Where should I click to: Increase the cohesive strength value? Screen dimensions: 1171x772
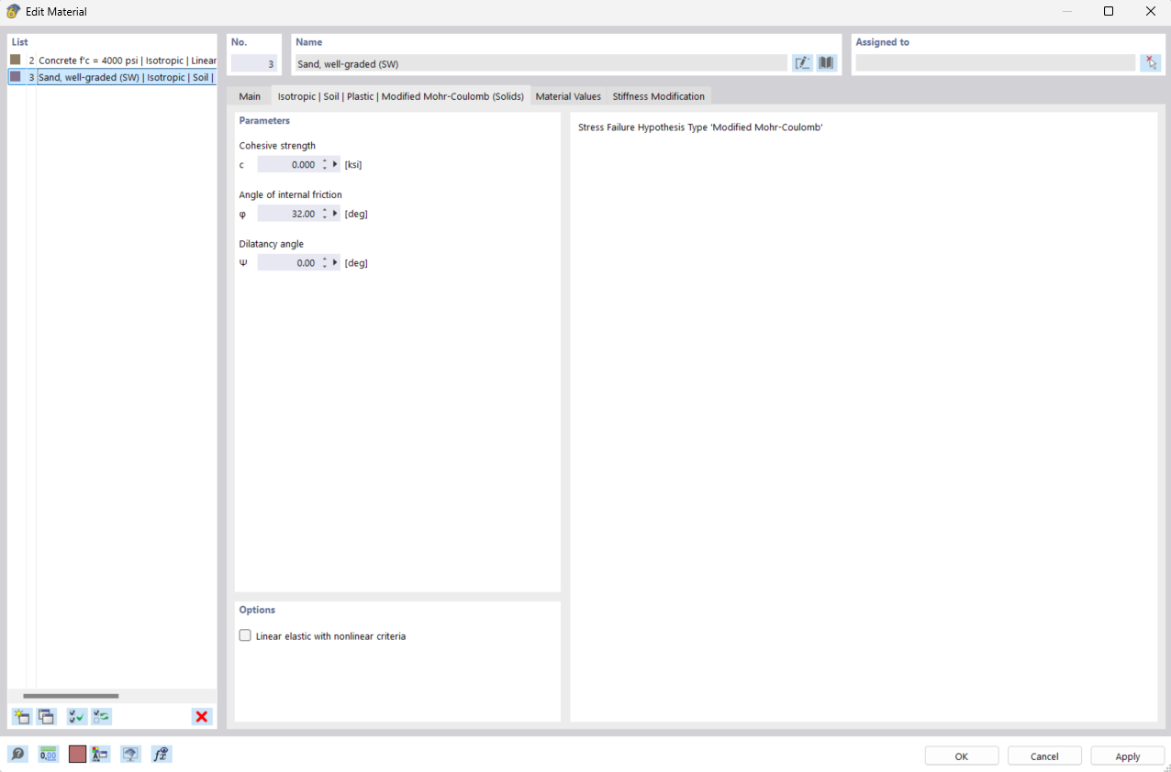[324, 161]
